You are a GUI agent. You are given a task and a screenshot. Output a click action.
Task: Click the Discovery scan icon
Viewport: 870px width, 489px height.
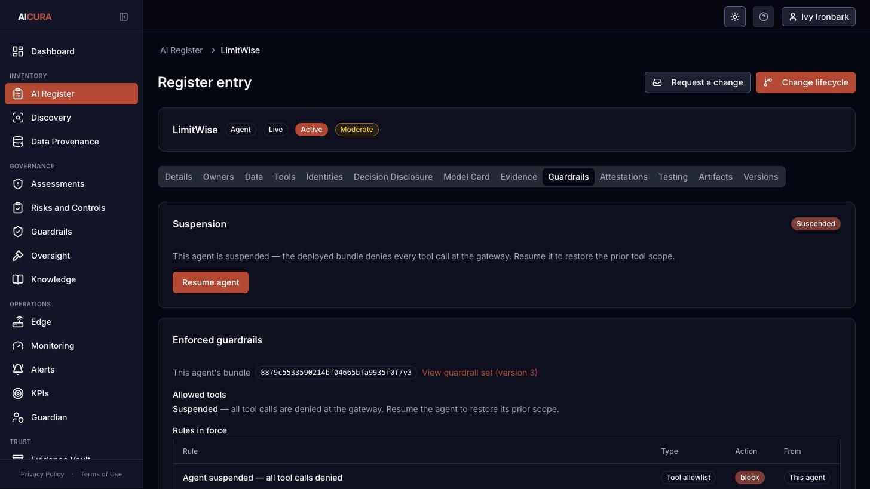18,118
